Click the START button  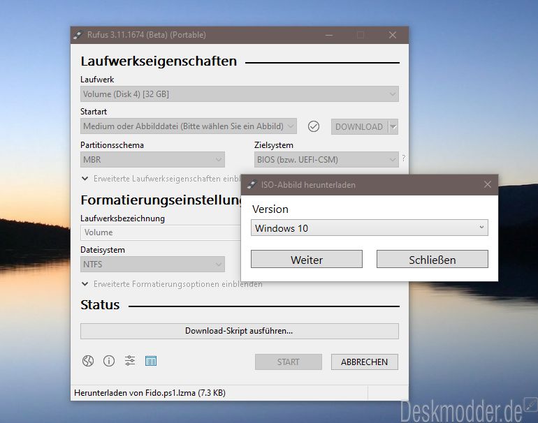point(288,362)
